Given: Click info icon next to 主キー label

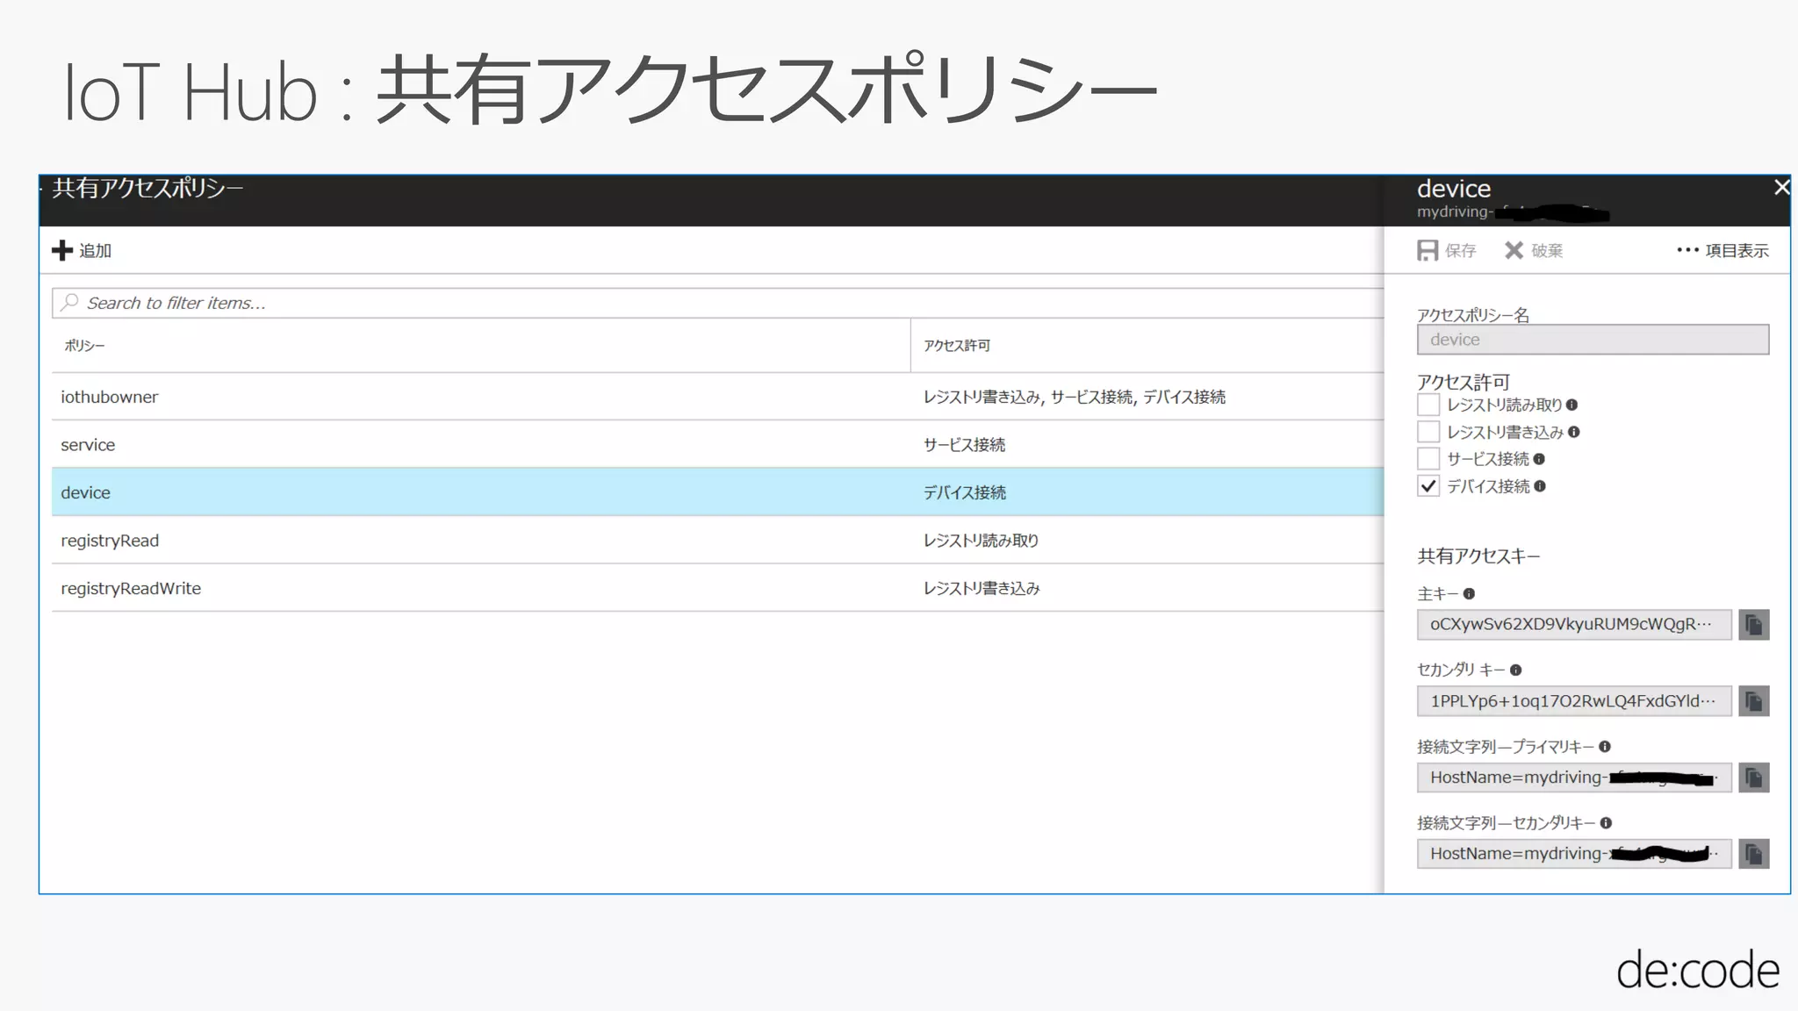Looking at the screenshot, I should pos(1469,594).
